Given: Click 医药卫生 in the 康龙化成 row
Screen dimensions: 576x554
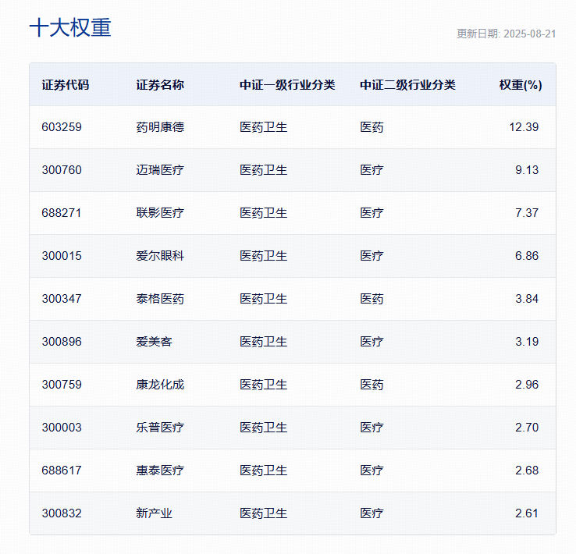Looking at the screenshot, I should click(x=263, y=385).
